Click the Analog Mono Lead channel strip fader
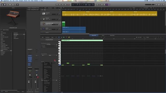166x93 pixels. point(29,82)
